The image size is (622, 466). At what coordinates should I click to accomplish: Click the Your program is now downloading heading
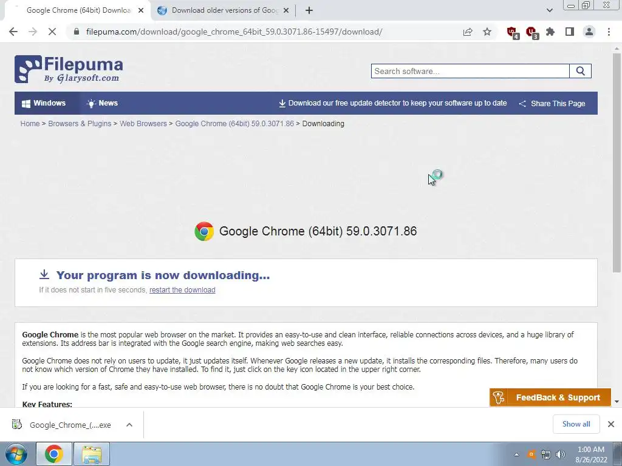(x=163, y=275)
